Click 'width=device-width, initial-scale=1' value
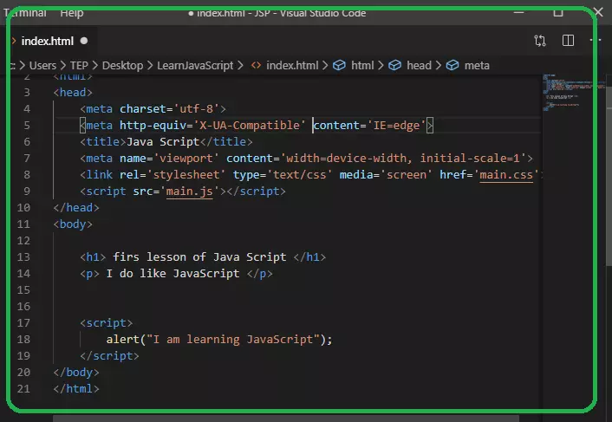The height and width of the screenshot is (422, 612). click(x=403, y=159)
